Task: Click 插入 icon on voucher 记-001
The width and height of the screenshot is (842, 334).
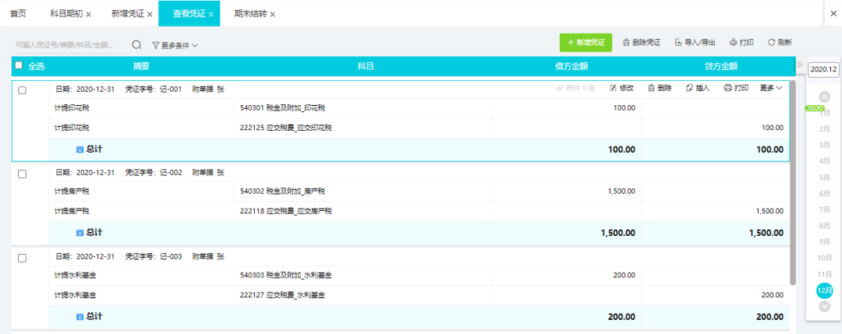Action: coord(689,89)
